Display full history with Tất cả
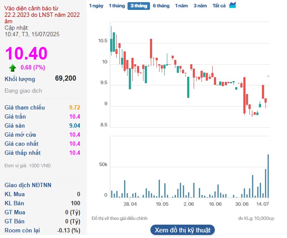Viewport: 287px width, 238px height. [219, 6]
